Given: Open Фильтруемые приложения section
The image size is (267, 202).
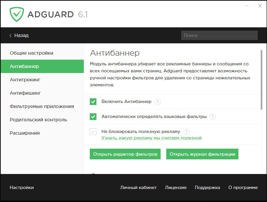Looking at the screenshot, I should [x=42, y=106].
